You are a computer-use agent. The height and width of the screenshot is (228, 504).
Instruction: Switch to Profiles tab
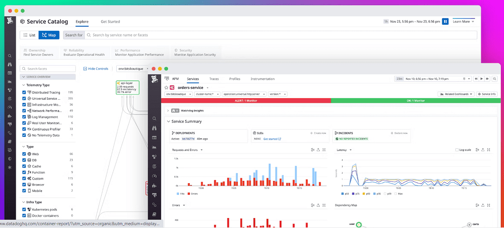(x=235, y=78)
